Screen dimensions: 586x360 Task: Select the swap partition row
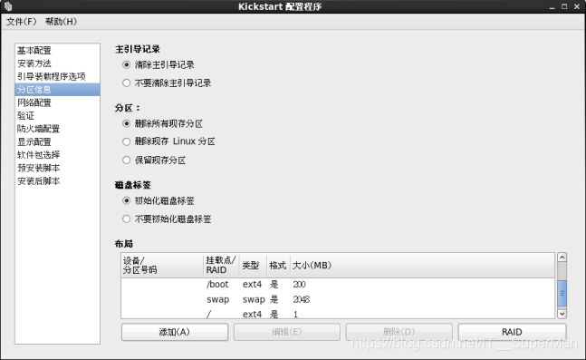click(x=338, y=299)
